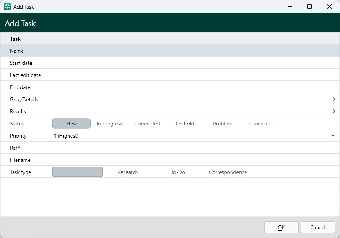
Task: Close the Add Task dialog
Action: (330, 7)
